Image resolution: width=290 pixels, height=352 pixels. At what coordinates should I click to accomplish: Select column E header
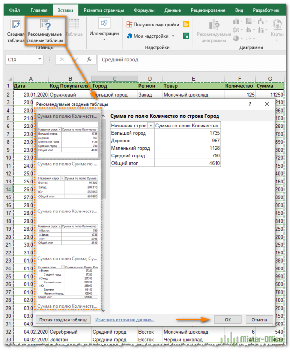tap(193, 79)
